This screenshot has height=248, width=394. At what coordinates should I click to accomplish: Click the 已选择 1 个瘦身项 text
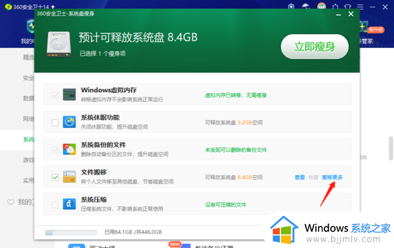(x=102, y=53)
